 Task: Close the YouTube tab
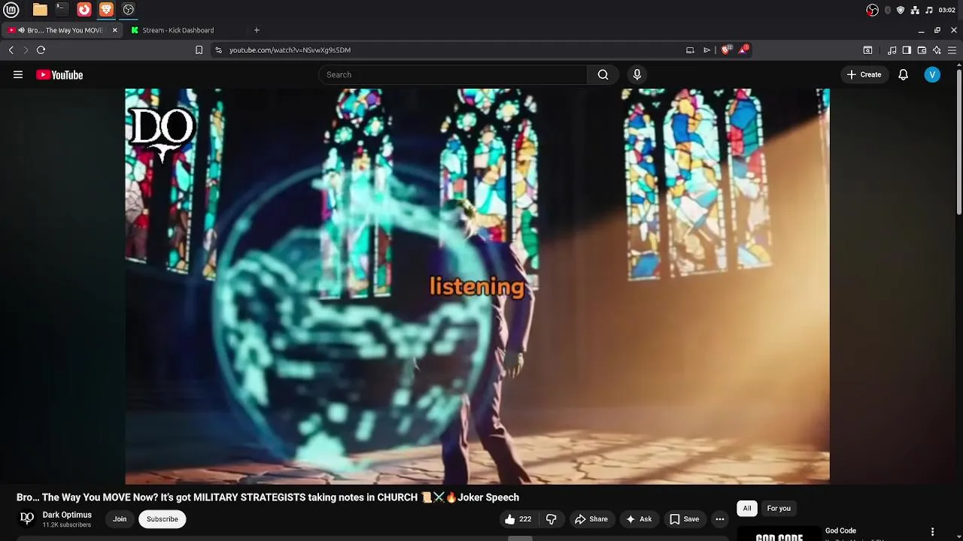(x=115, y=30)
